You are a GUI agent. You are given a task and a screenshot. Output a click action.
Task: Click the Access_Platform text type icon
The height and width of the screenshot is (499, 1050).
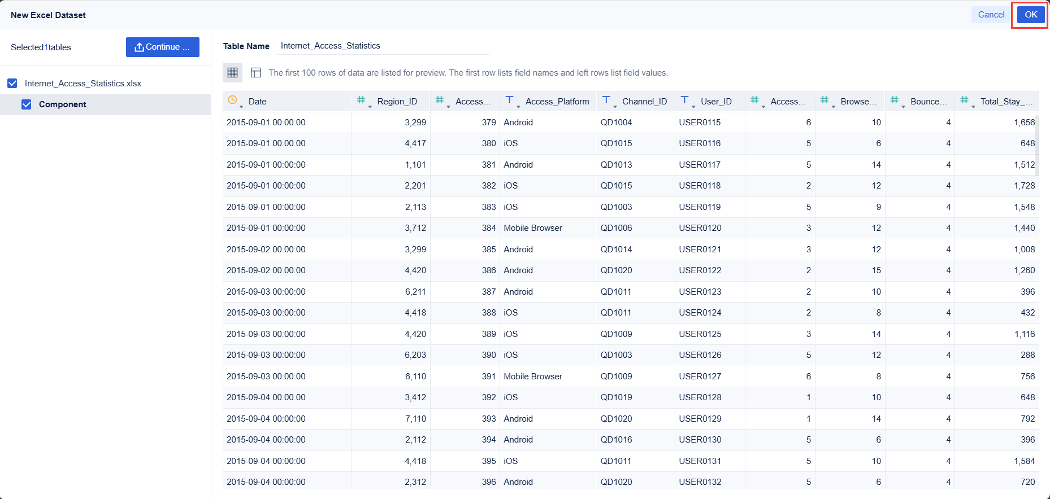click(510, 100)
